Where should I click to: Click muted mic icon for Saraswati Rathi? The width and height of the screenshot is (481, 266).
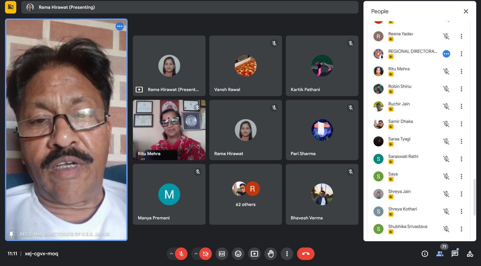coord(446,159)
